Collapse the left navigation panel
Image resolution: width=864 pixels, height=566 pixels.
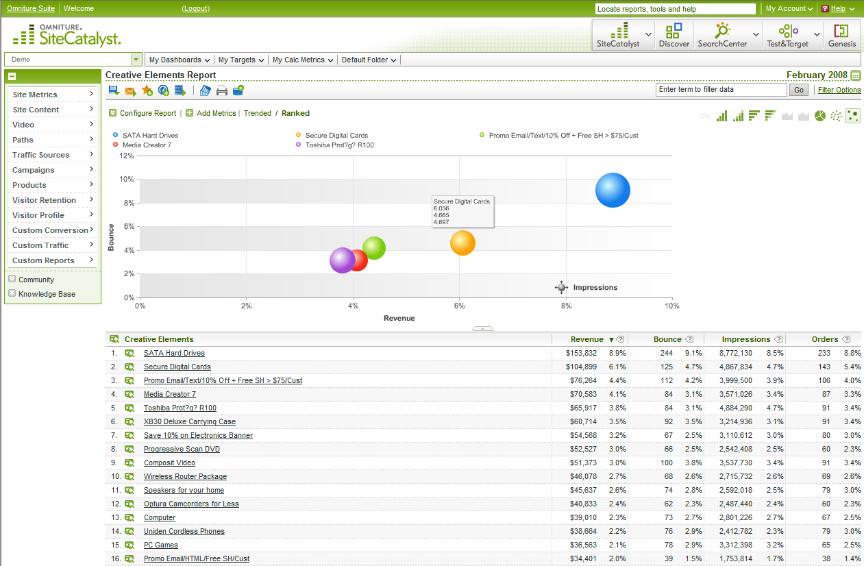[12, 77]
